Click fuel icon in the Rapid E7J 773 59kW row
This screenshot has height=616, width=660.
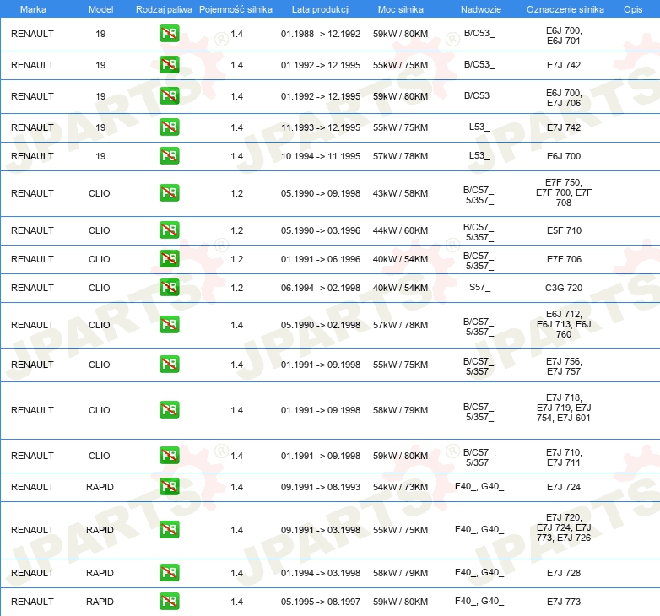[169, 602]
